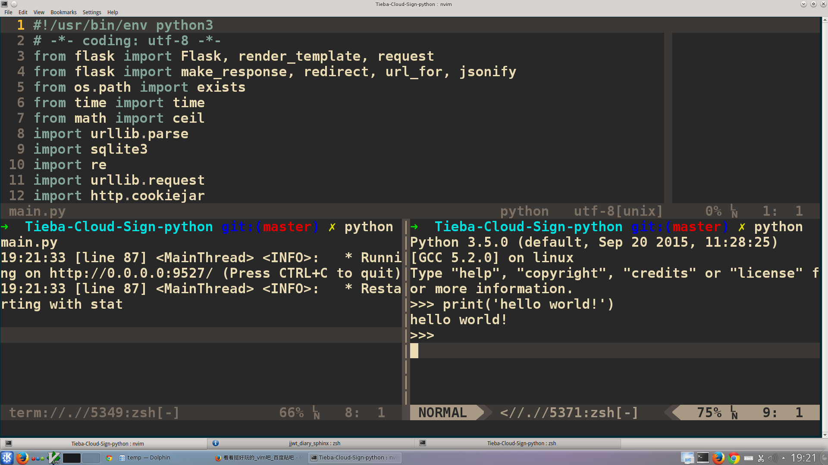
Task: Click the scroll-down arrow of the terminal scrollbar
Action: pos(825,434)
